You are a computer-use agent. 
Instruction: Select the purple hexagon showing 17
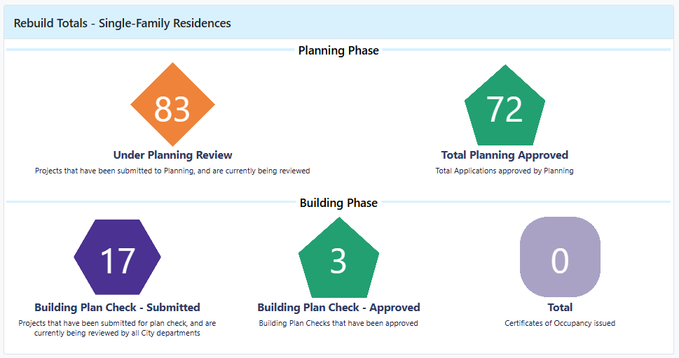tap(117, 258)
